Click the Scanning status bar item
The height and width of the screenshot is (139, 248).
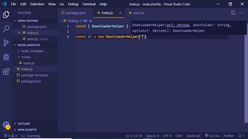pos(31,136)
